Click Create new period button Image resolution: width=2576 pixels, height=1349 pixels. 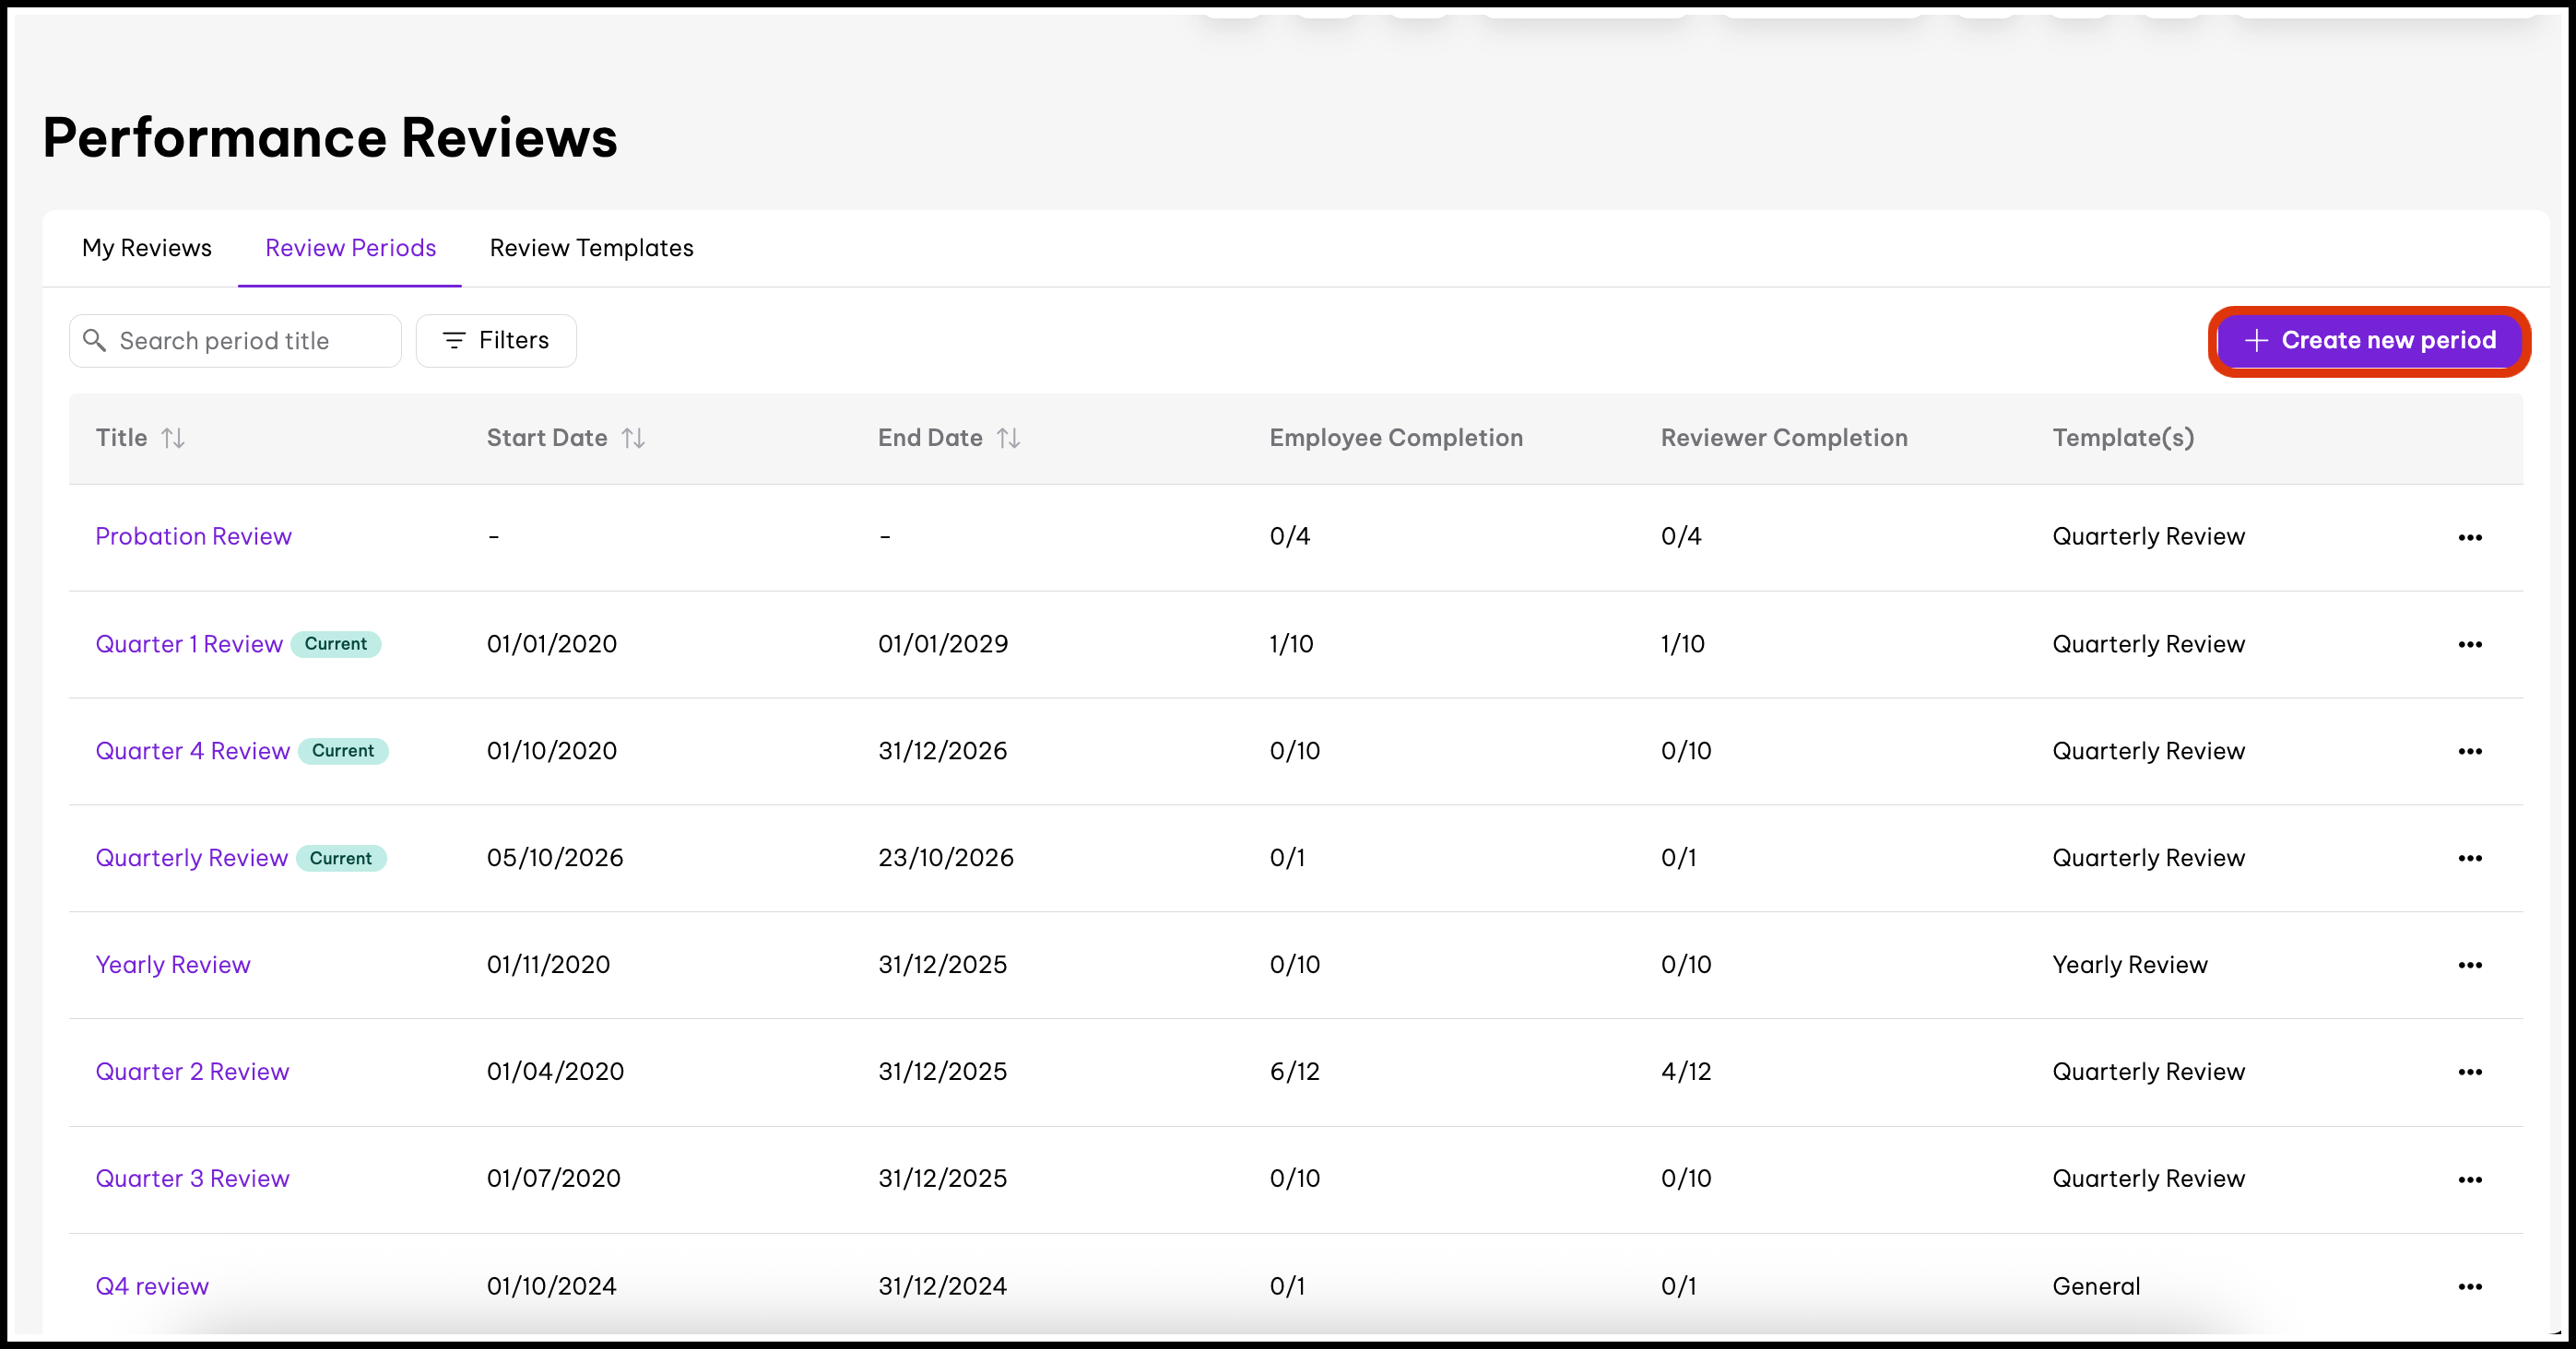pyautogui.click(x=2369, y=341)
